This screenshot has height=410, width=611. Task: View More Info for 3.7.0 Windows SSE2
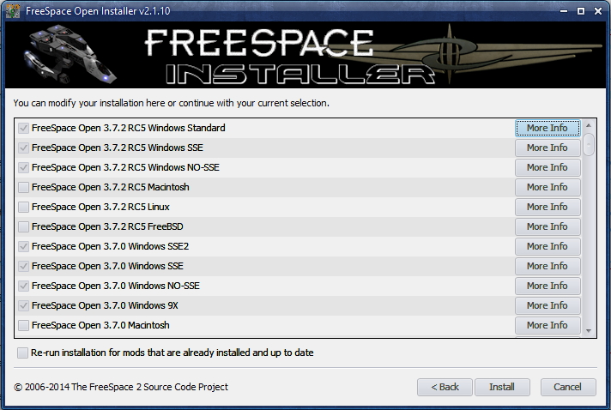coord(547,246)
